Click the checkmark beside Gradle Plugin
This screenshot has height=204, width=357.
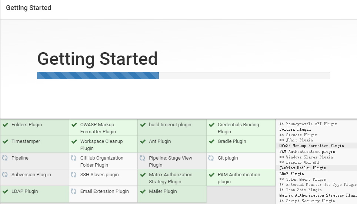point(212,141)
